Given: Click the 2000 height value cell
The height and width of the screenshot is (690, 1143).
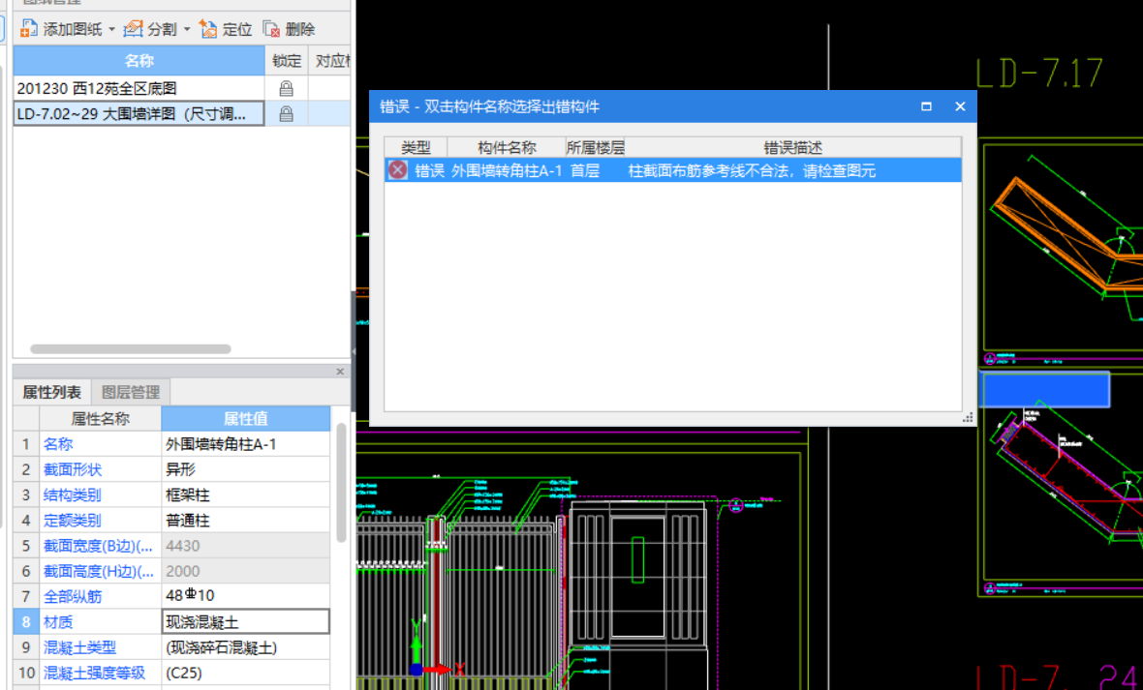Looking at the screenshot, I should 246,571.
